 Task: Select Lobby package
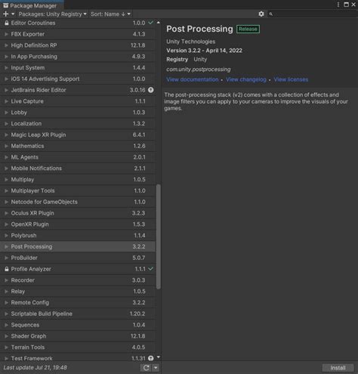pyautogui.click(x=78, y=113)
